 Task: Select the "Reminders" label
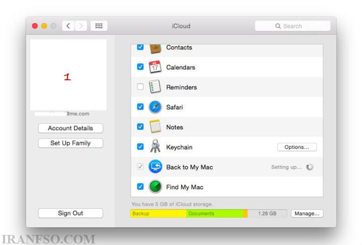182,87
